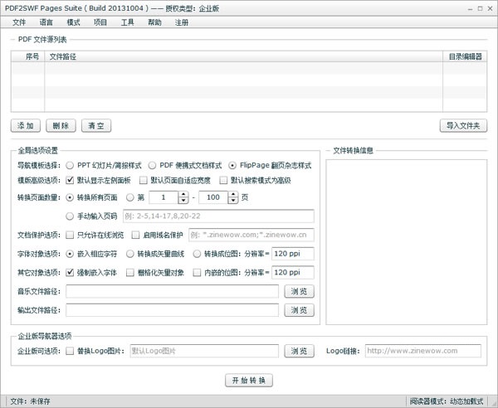Select FlipPage 翻页杂志样式 template

coord(232,165)
